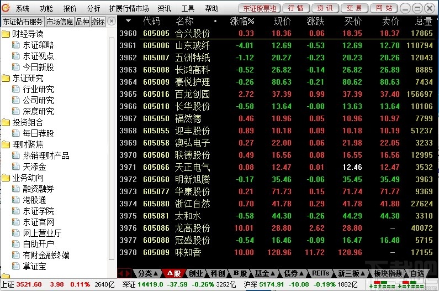Image resolution: width=439 pixels, height=291 pixels.
Task: Click the 投资组合 folder icon
Action: 6,122
